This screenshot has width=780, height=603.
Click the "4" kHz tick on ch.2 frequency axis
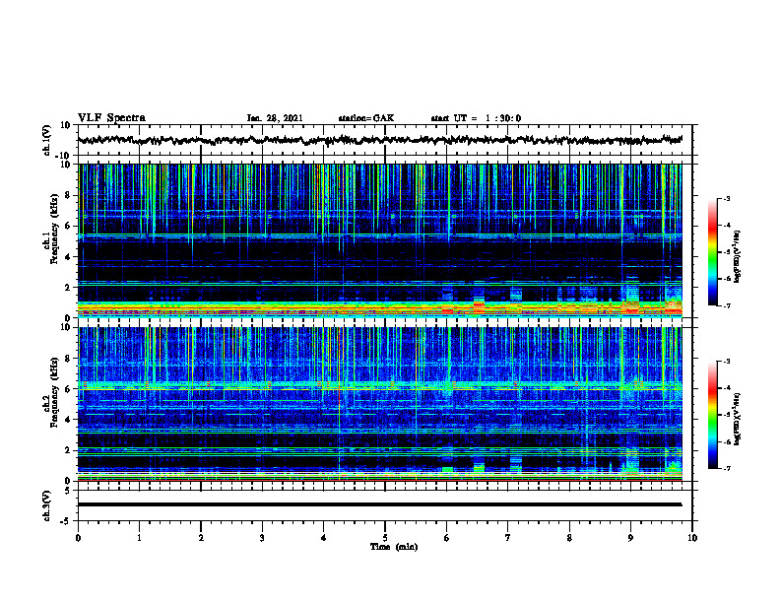click(x=68, y=420)
